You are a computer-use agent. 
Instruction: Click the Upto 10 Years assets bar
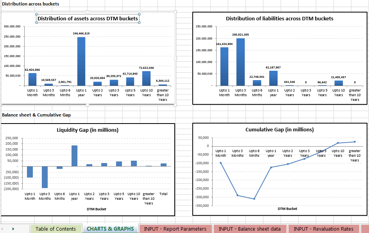tap(146, 78)
